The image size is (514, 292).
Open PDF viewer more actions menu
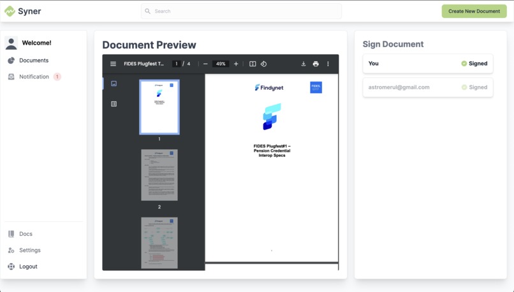328,64
